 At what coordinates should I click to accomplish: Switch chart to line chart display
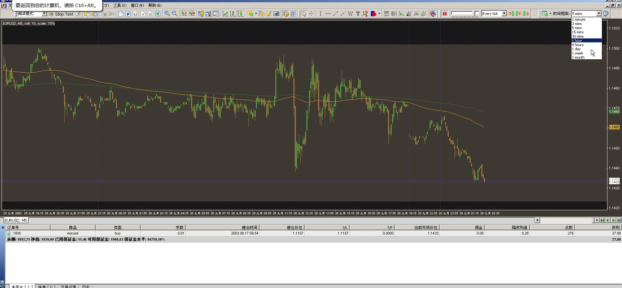[x=225, y=14]
